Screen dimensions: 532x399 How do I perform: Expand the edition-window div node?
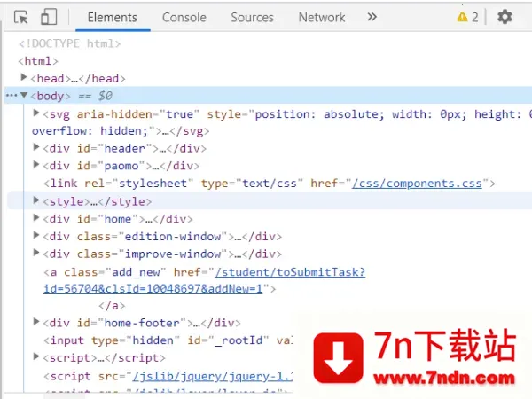pos(36,236)
